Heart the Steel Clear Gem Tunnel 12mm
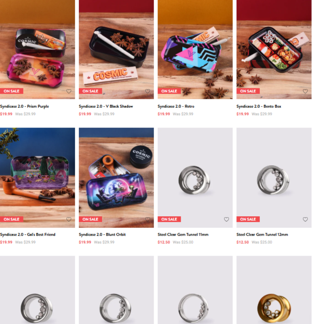 pyautogui.click(x=305, y=219)
